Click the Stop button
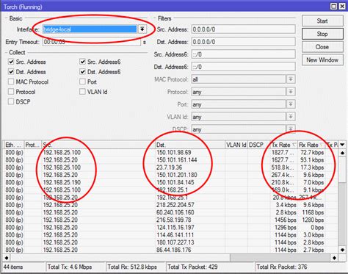Screen dimensions: 348x274 coord(322,34)
